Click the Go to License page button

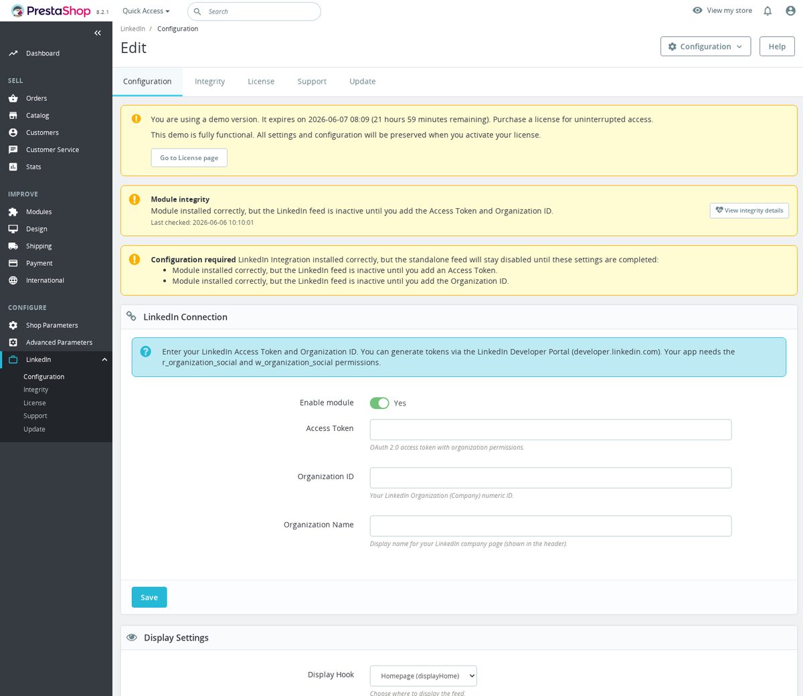coord(189,158)
